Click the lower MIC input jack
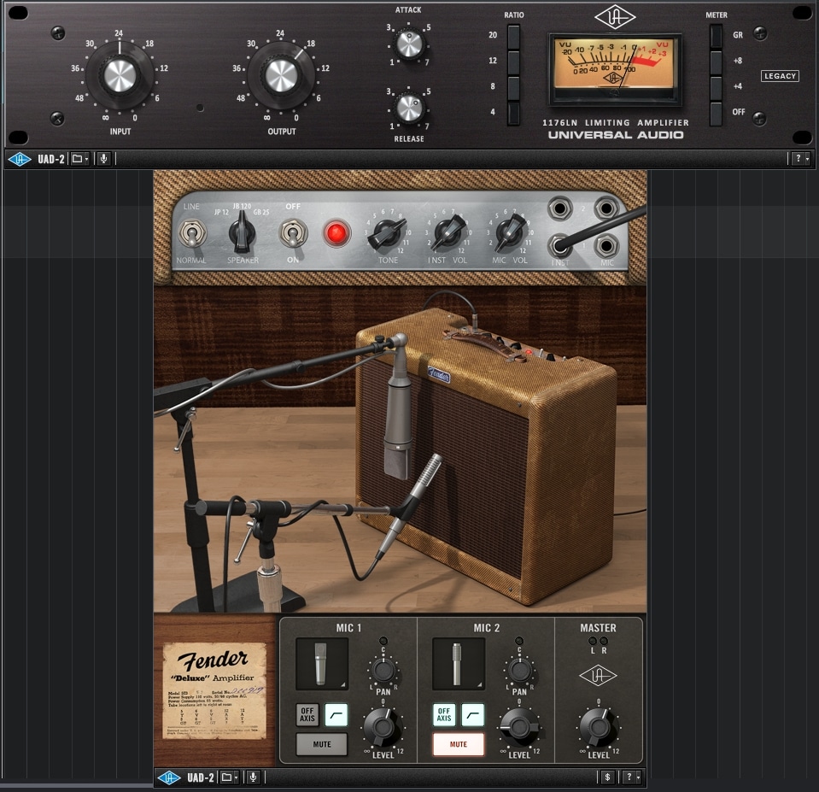819x792 pixels. (x=605, y=244)
